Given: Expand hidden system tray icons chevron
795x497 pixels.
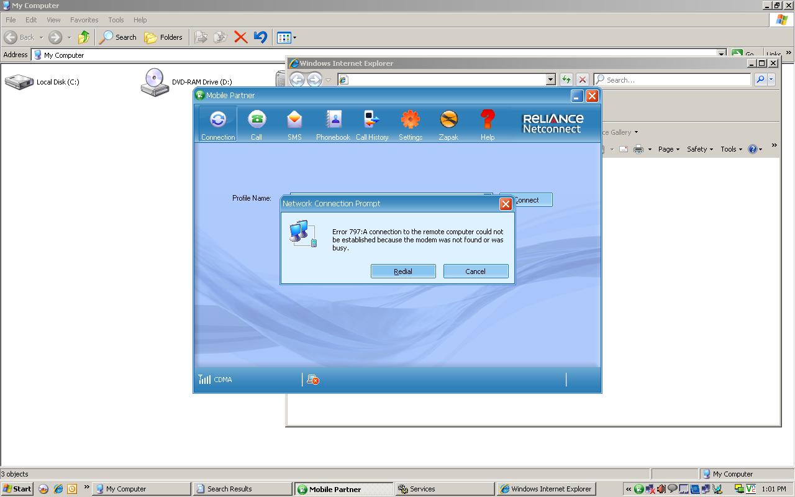Looking at the screenshot, I should [x=629, y=489].
